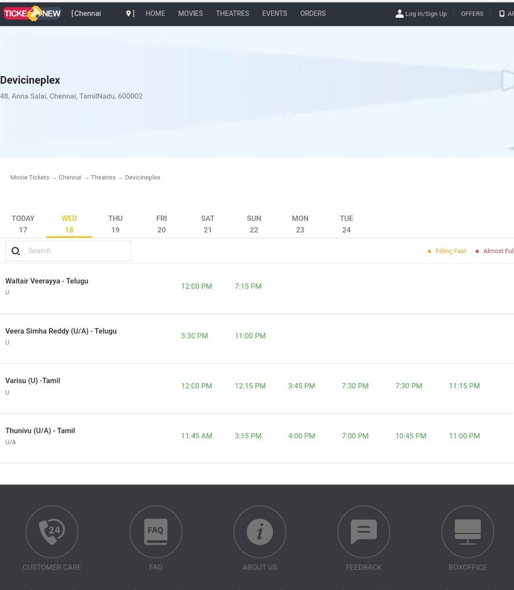Click the BOXOFFICE footer label
514x590 pixels.
(468, 568)
